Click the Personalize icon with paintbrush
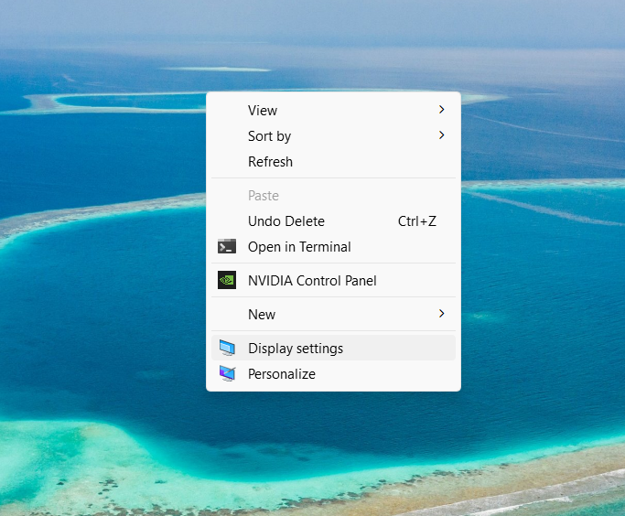The image size is (625, 516). (227, 374)
